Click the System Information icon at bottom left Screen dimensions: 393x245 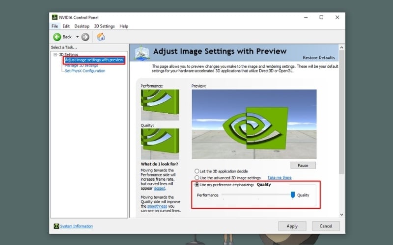[x=56, y=226]
